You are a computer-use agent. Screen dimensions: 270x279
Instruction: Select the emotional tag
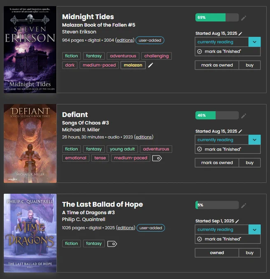(76, 158)
